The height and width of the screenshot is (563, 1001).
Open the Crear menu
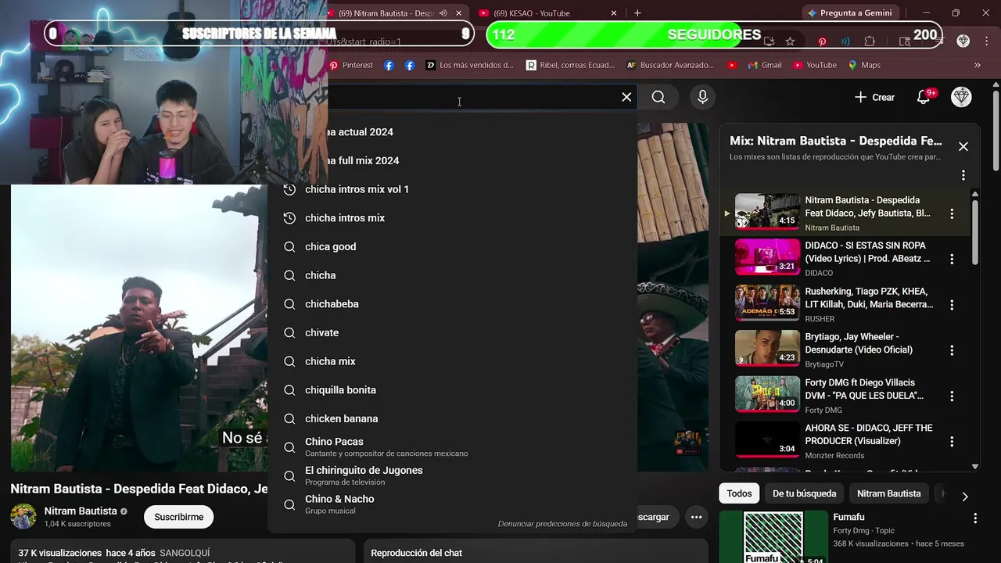coord(874,97)
